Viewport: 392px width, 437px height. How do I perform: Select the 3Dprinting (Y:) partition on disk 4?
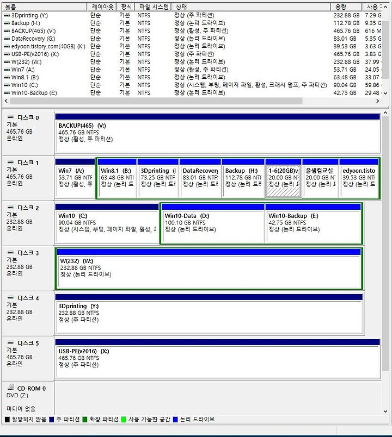[x=209, y=314]
